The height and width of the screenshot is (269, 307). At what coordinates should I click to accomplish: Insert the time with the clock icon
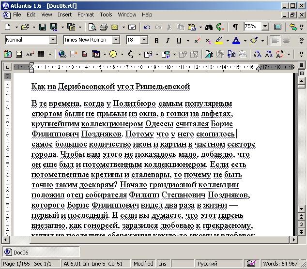113,54
